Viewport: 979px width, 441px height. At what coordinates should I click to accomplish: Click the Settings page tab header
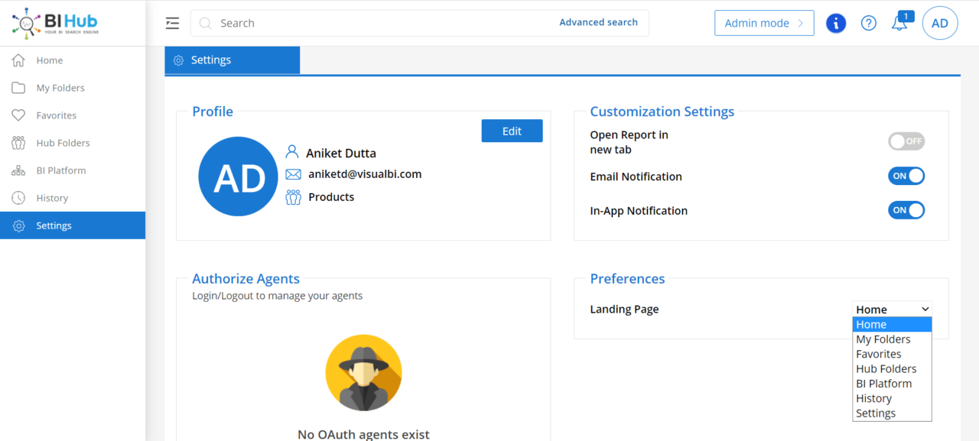coord(233,60)
